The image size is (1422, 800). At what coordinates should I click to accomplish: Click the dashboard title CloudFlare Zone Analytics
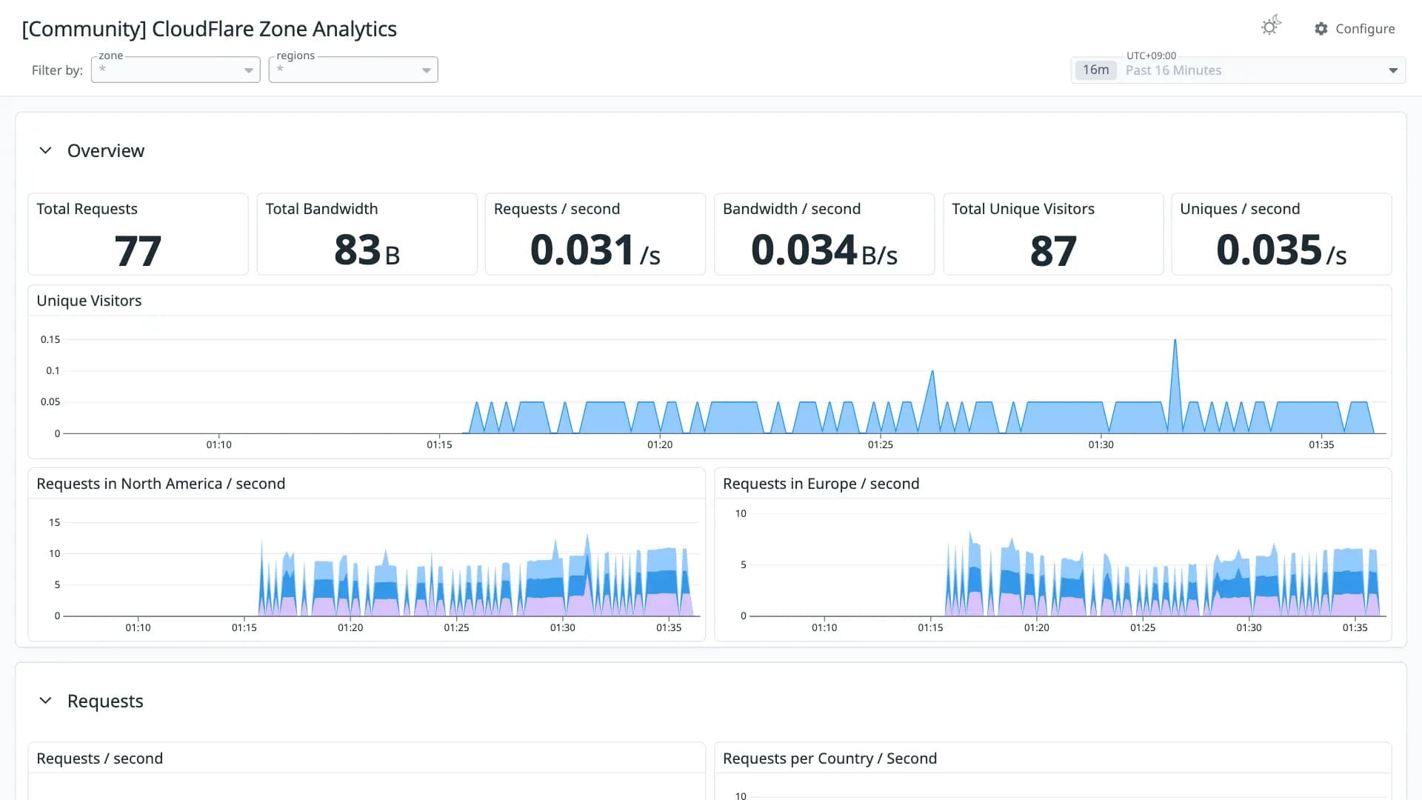click(210, 29)
